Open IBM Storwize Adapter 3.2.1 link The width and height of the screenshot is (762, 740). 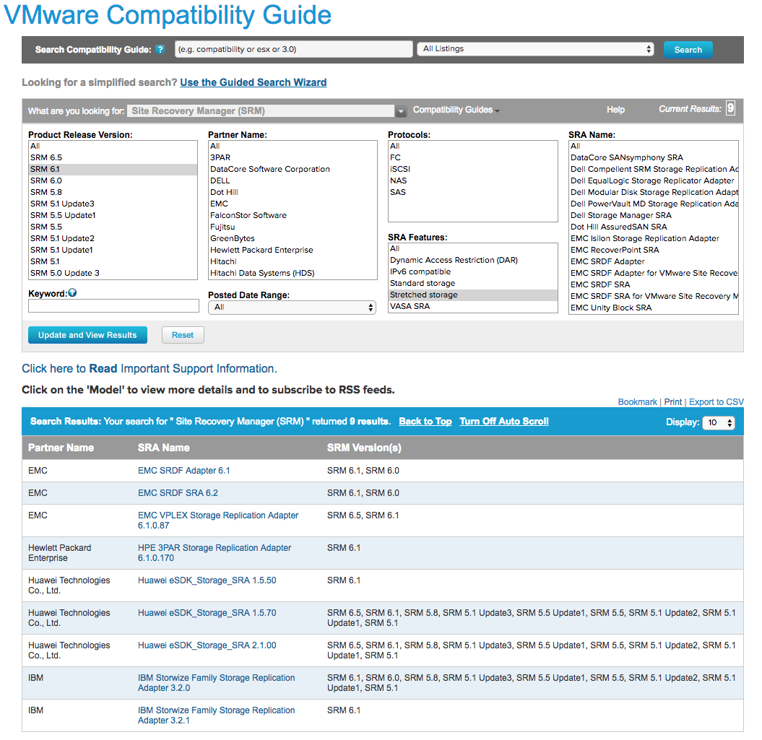pos(216,715)
